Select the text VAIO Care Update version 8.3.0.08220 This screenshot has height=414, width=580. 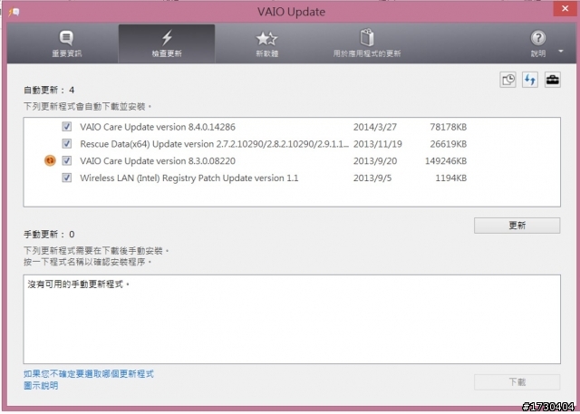158,160
